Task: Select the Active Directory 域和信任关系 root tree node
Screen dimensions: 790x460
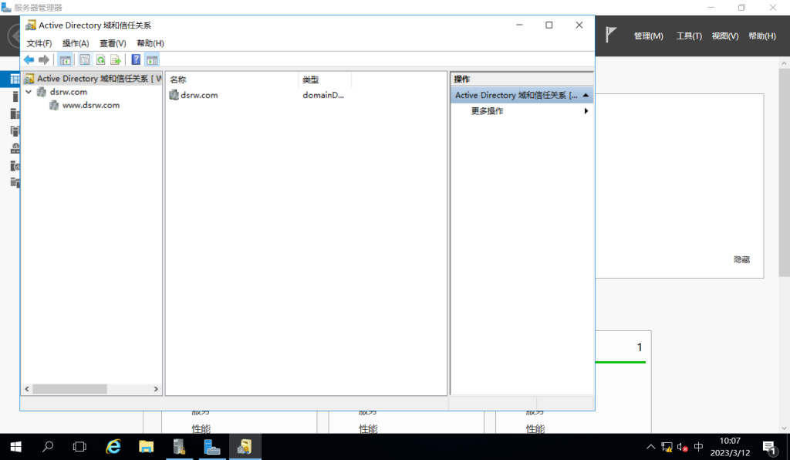Action: coord(93,79)
